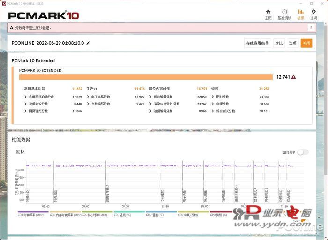Click the 选项 button beside 对比
328x240 pixels.
click(292, 43)
